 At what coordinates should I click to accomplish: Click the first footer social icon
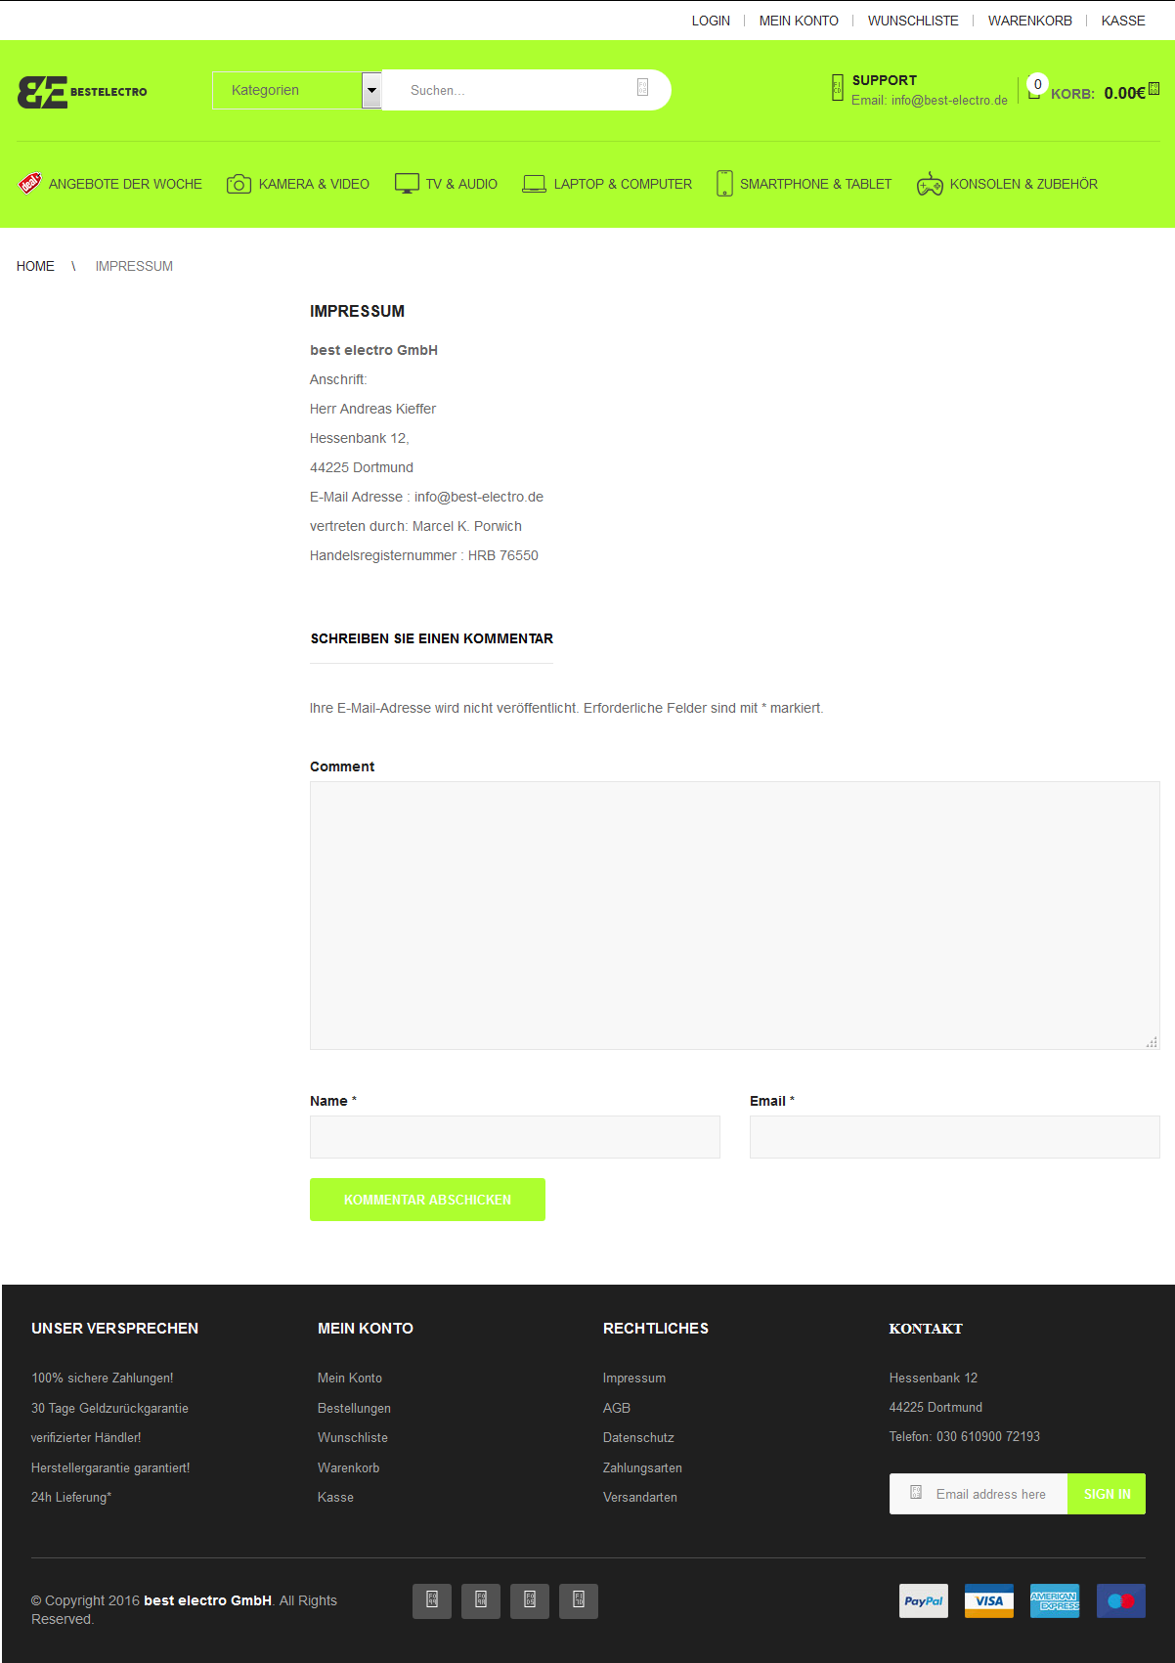pyautogui.click(x=432, y=1601)
